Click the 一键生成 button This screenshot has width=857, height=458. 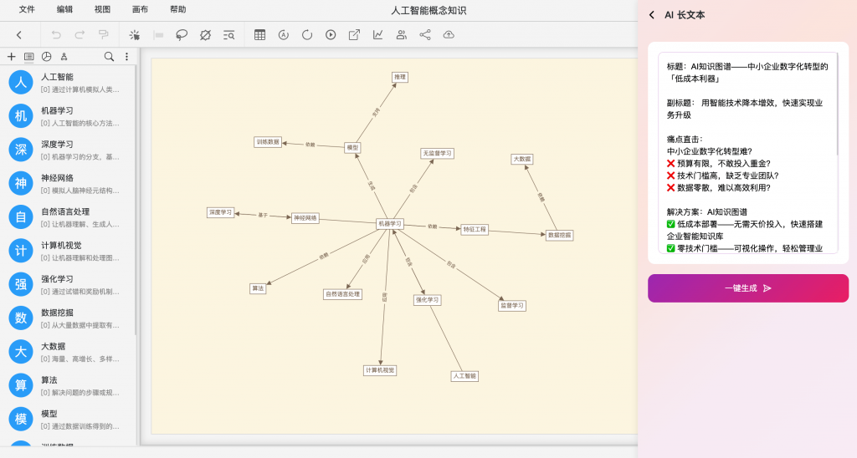[747, 288]
